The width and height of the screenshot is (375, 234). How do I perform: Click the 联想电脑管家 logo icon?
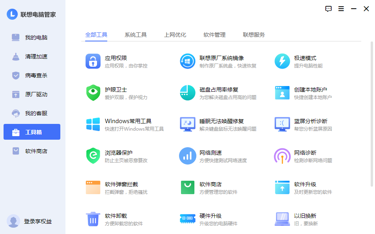(12, 14)
